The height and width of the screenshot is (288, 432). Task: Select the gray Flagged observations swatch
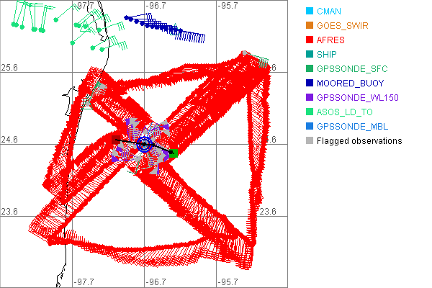click(309, 141)
